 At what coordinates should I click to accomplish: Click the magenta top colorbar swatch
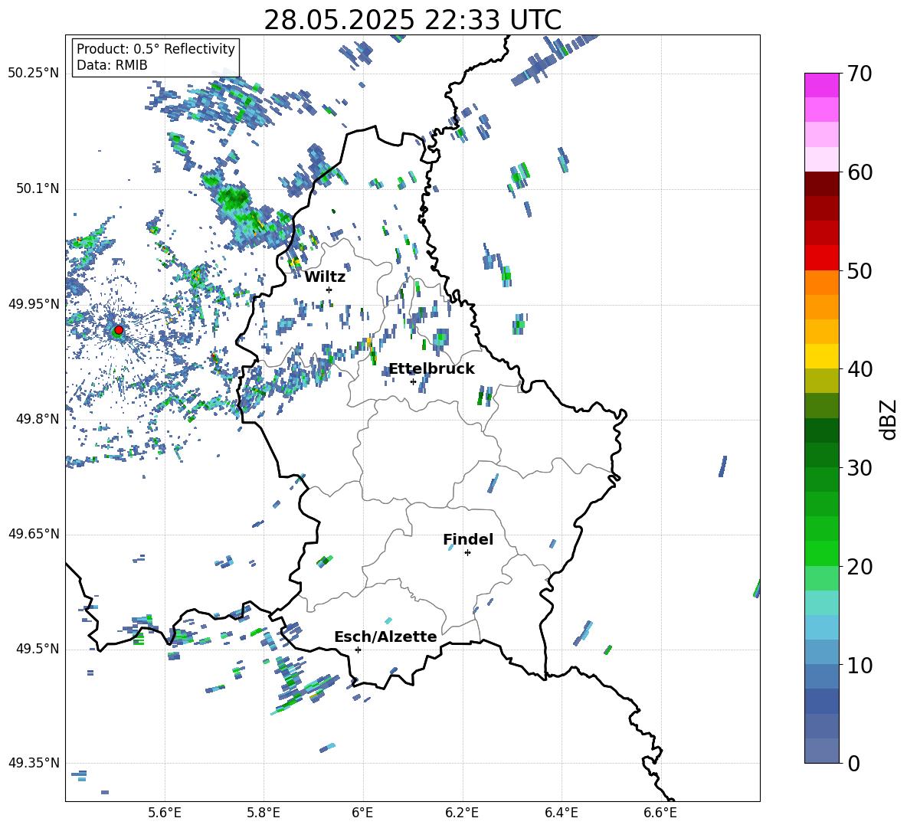click(821, 85)
